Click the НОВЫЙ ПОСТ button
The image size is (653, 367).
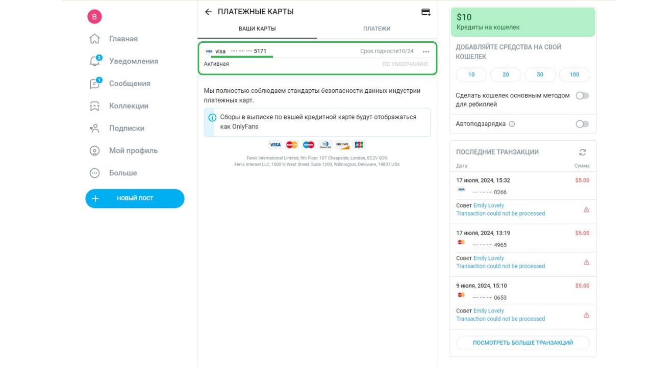click(x=135, y=198)
